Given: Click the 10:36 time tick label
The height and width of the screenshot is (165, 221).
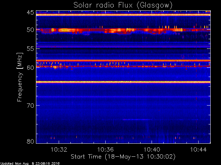Looking at the screenshot, I should pos(105,150).
